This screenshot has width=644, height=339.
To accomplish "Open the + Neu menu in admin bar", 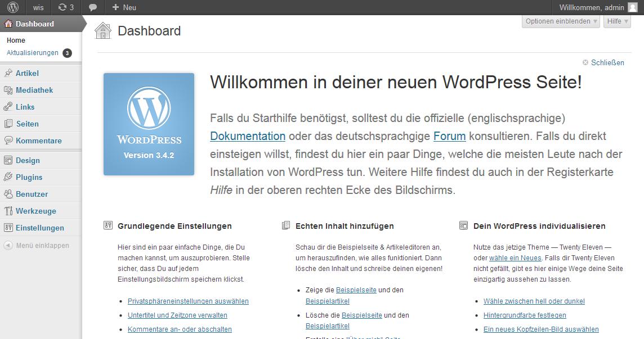I will (124, 7).
